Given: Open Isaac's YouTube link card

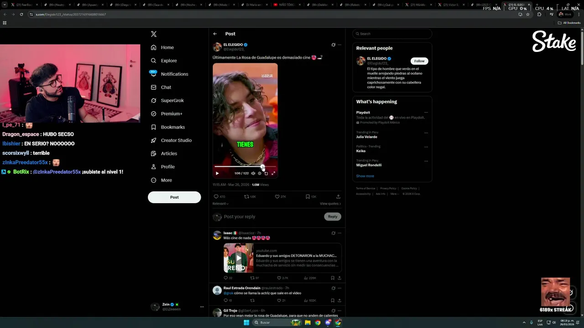Looking at the screenshot, I should (282, 258).
